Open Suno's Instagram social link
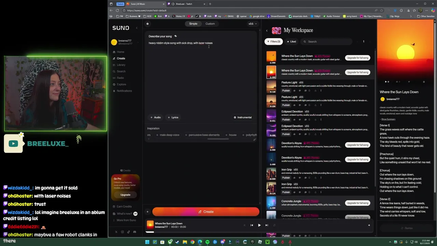Screen dimensions: 437x246 122,232
